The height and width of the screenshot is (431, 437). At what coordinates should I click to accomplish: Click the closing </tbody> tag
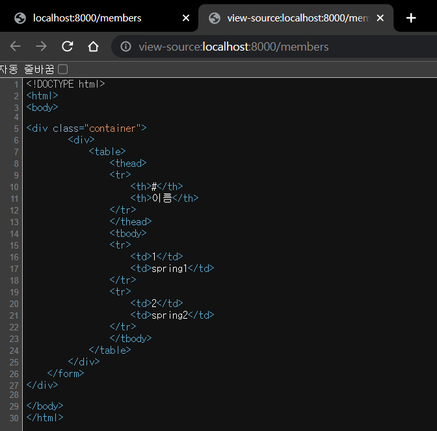(x=131, y=339)
